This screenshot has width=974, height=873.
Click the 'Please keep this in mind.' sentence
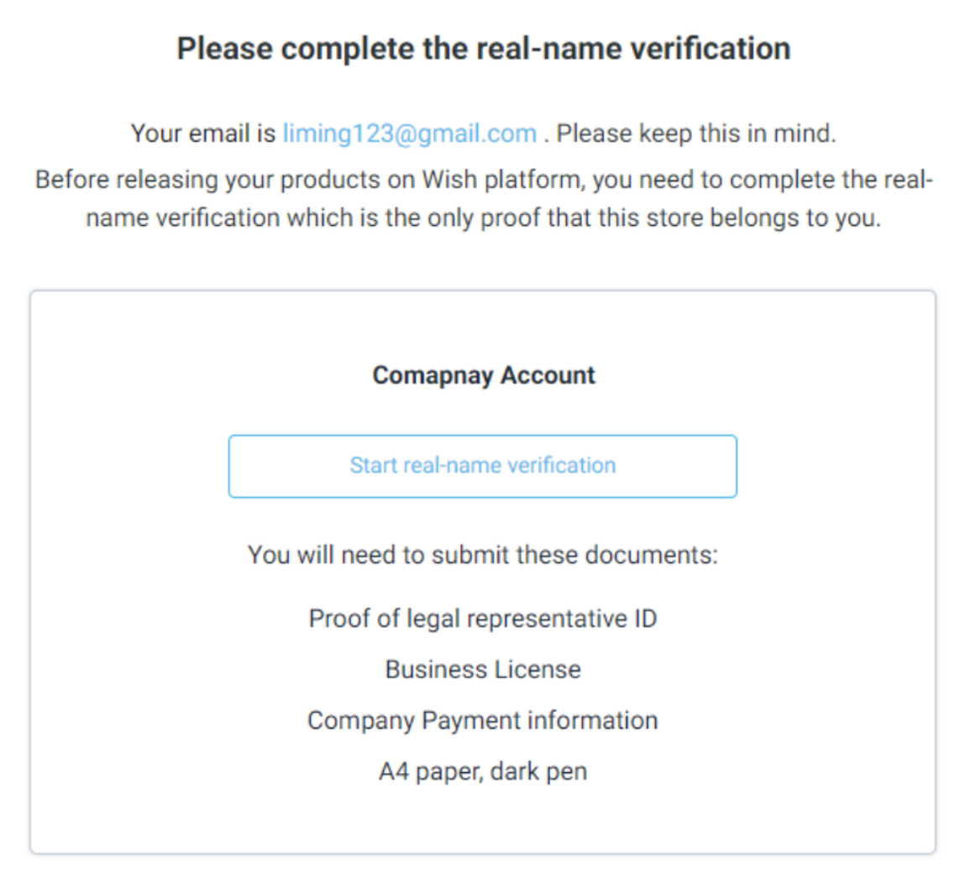(695, 133)
